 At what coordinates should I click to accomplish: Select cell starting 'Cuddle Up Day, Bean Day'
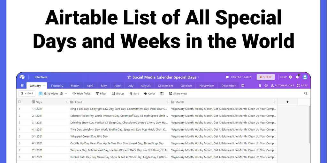119,143
